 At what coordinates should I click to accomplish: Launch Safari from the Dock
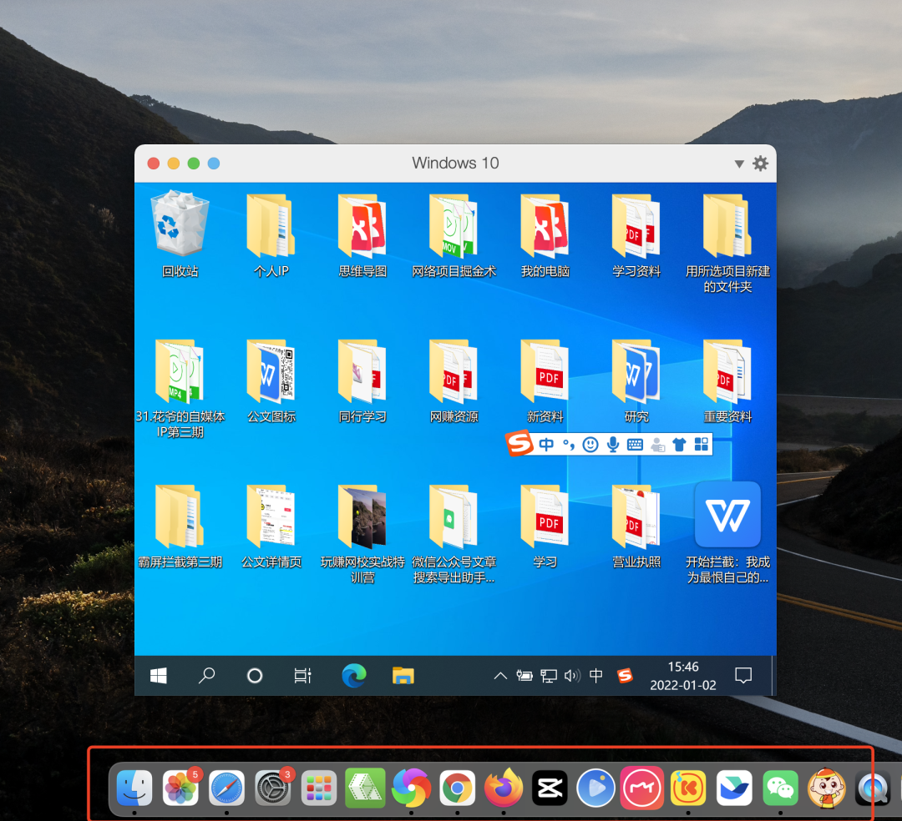[x=226, y=788]
